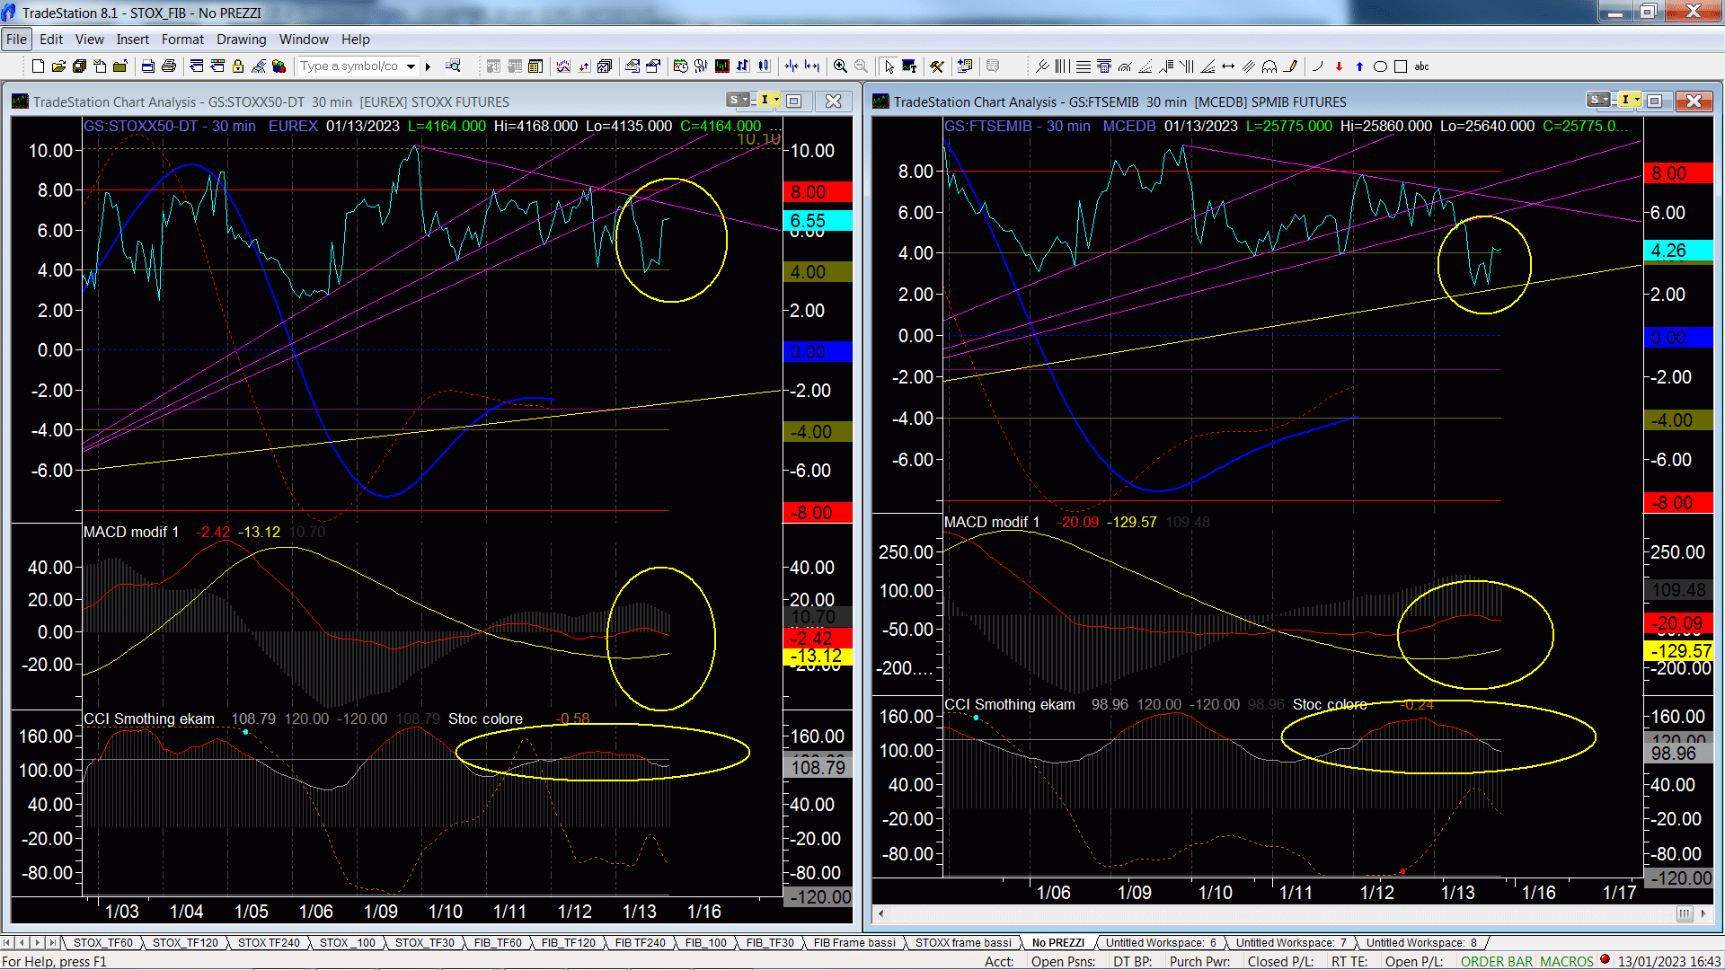Screen dimensions: 1725x970
Task: Click the symbol lookup magnifier icon
Action: click(x=453, y=66)
